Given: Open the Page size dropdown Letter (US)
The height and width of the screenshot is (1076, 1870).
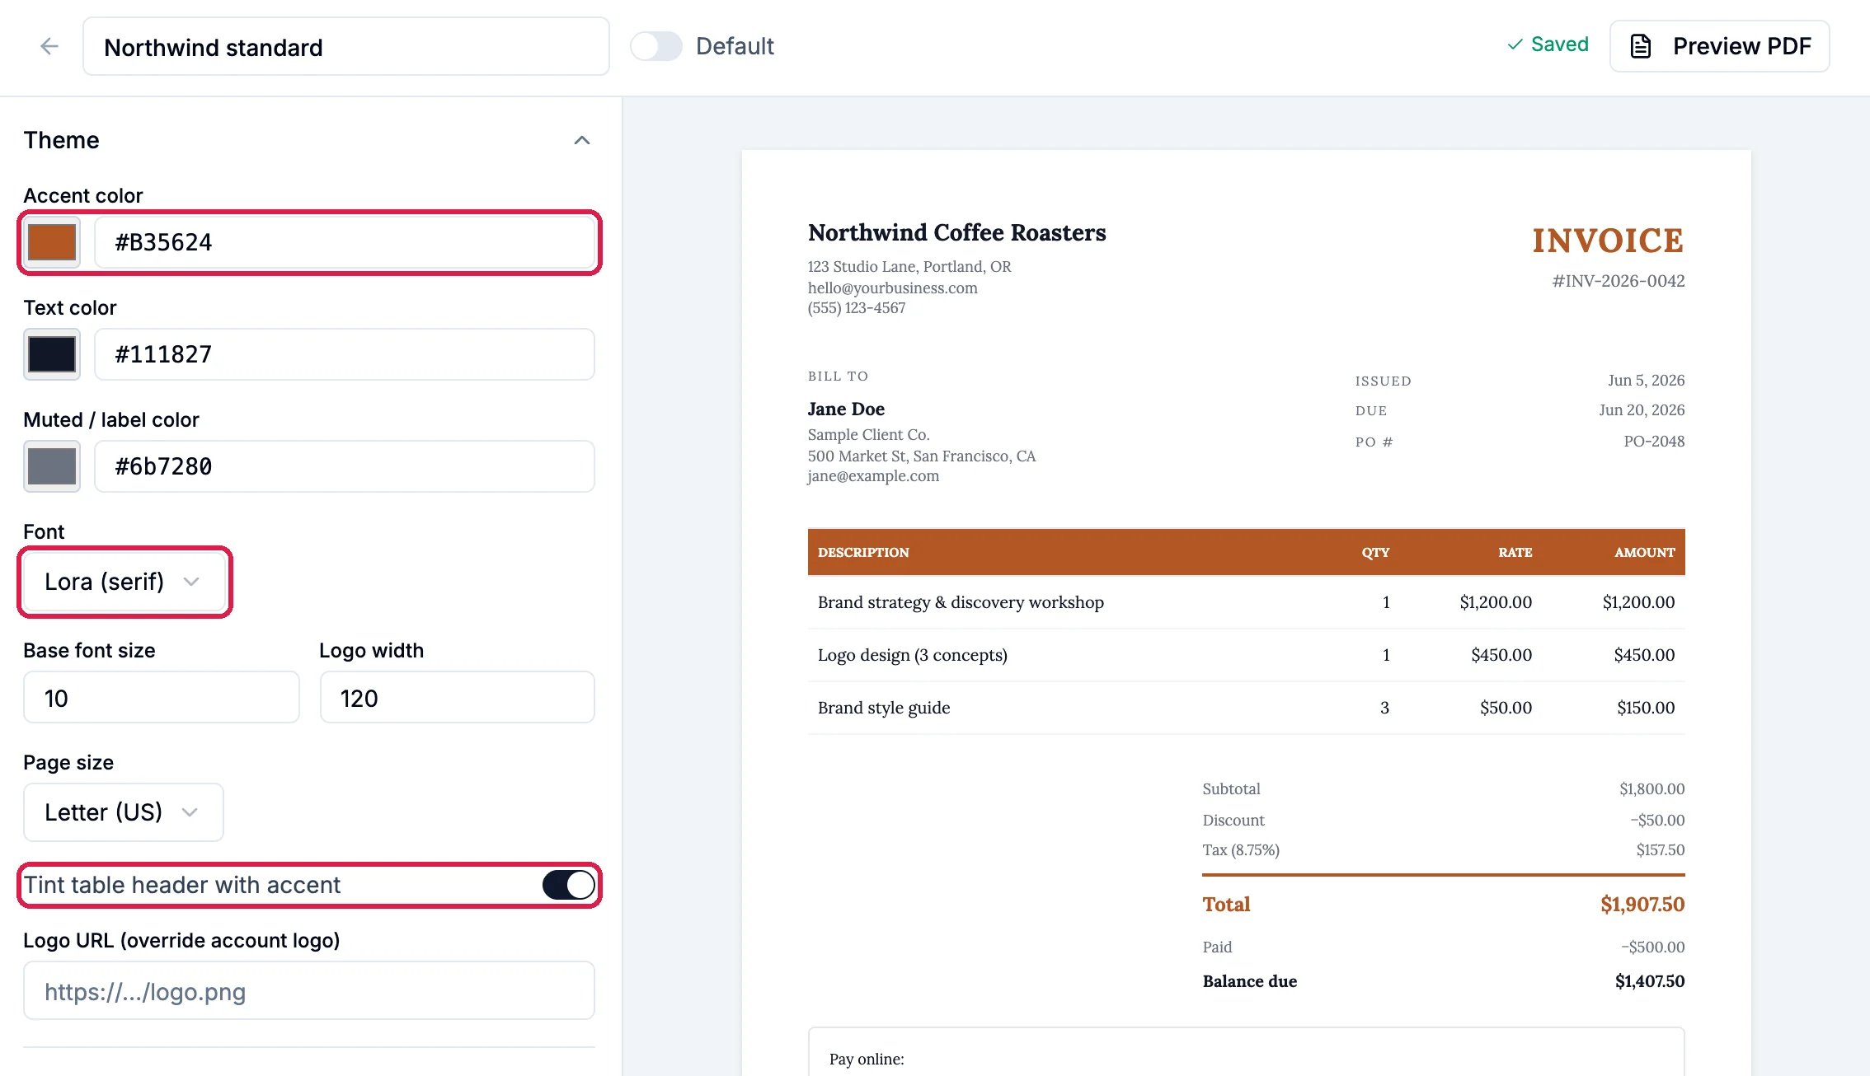Looking at the screenshot, I should [124, 812].
